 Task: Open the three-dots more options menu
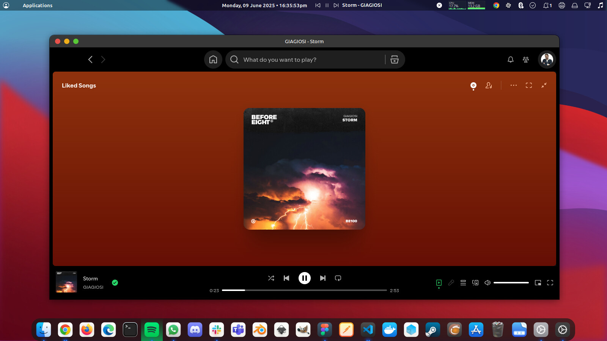tap(514, 85)
